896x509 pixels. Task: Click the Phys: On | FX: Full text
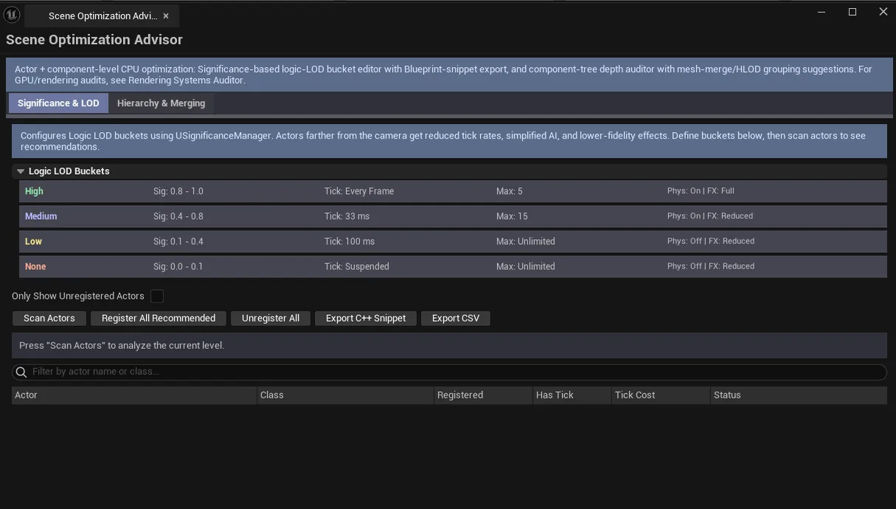point(701,191)
